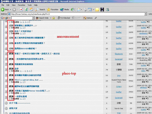
Task: Open the Tools menu
Action: pyautogui.click(x=30, y=5)
